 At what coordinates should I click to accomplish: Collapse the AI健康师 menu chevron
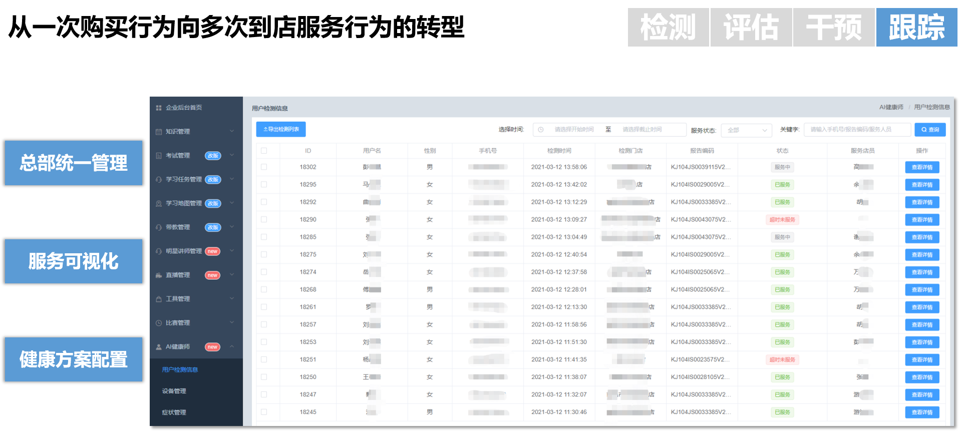(232, 346)
